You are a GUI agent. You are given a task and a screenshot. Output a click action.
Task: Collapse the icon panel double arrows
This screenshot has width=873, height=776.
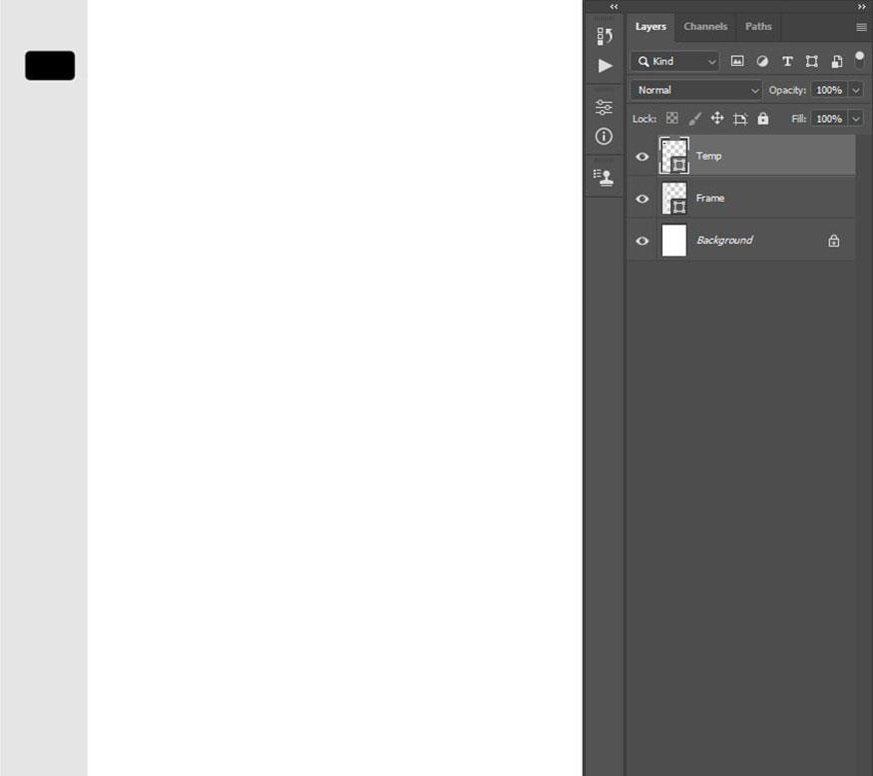[x=614, y=7]
